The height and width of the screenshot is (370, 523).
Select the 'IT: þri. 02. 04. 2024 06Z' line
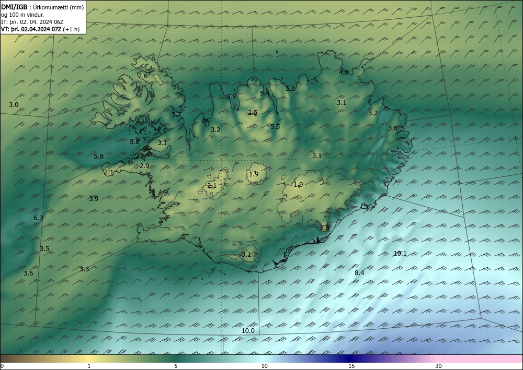pos(32,22)
